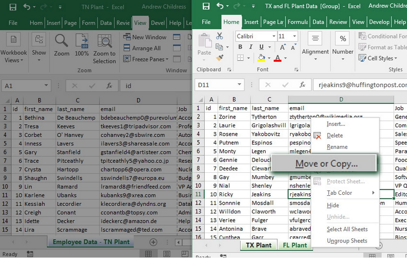Open Clipboard pane launcher
This screenshot has width=407, height=258.
[229, 70]
